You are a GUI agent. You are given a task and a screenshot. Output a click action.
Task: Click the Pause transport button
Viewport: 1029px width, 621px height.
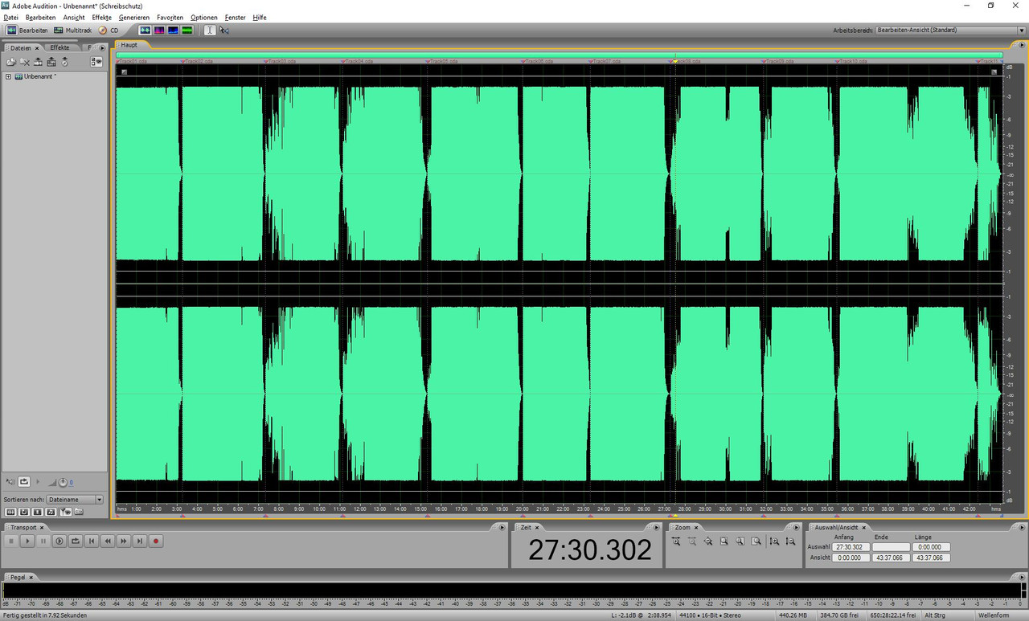pos(43,541)
